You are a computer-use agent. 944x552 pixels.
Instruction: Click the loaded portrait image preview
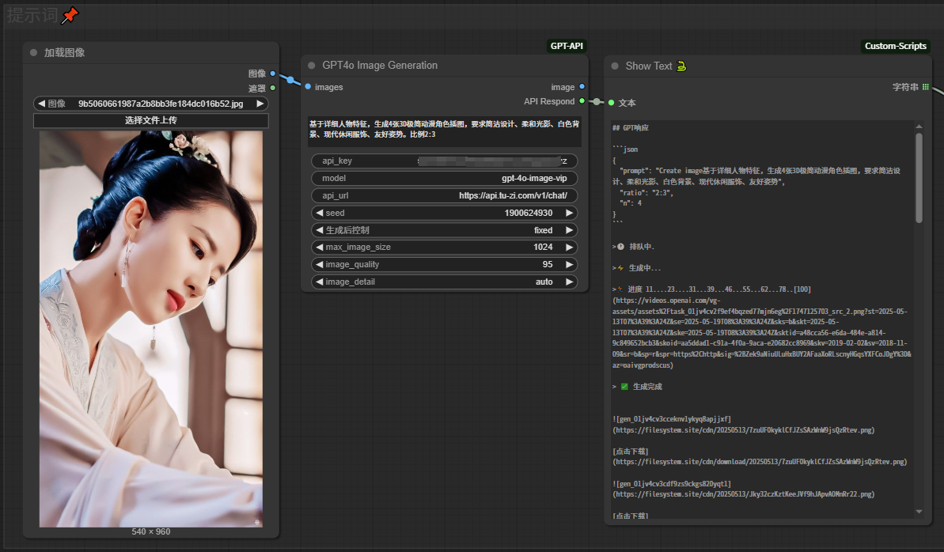point(150,329)
